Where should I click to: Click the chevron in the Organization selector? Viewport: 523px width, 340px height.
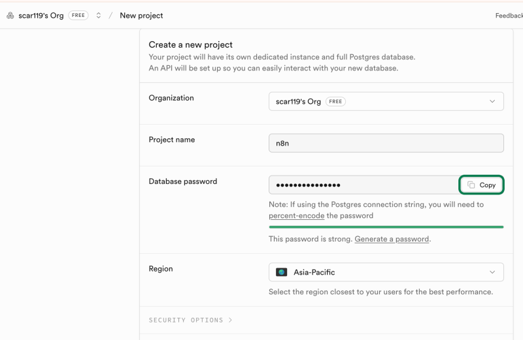coord(492,101)
